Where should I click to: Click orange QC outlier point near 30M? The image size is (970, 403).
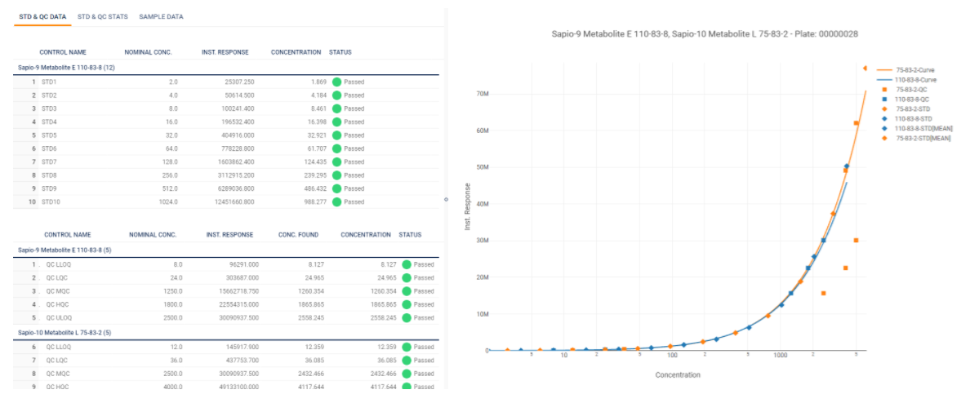pyautogui.click(x=856, y=241)
